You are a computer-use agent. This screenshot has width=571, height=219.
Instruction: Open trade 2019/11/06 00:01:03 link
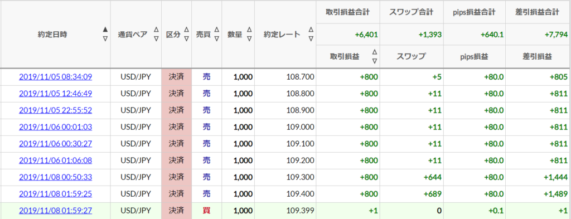pos(55,127)
